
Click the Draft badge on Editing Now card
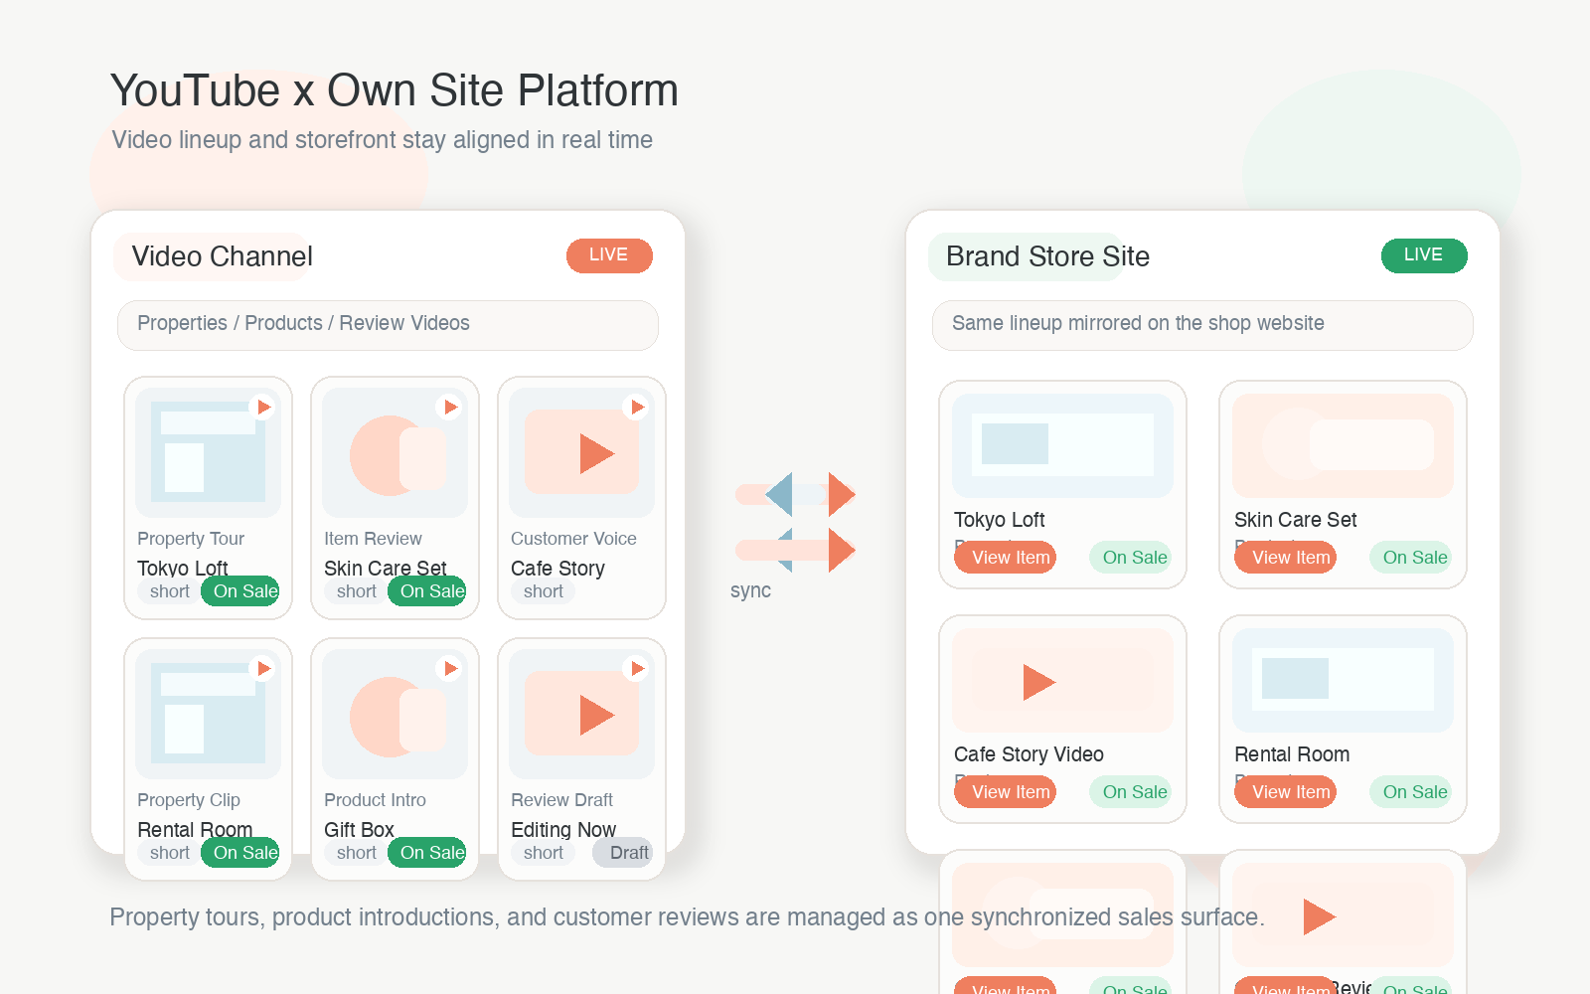[623, 853]
